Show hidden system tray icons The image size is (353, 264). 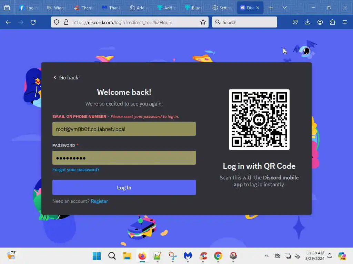266,256
